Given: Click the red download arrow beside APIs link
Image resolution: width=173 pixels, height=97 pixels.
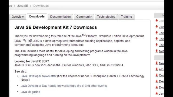Looking at the screenshot, I should click(x=157, y=69).
